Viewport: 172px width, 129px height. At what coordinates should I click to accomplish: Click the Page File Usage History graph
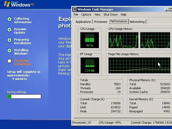[139, 66]
